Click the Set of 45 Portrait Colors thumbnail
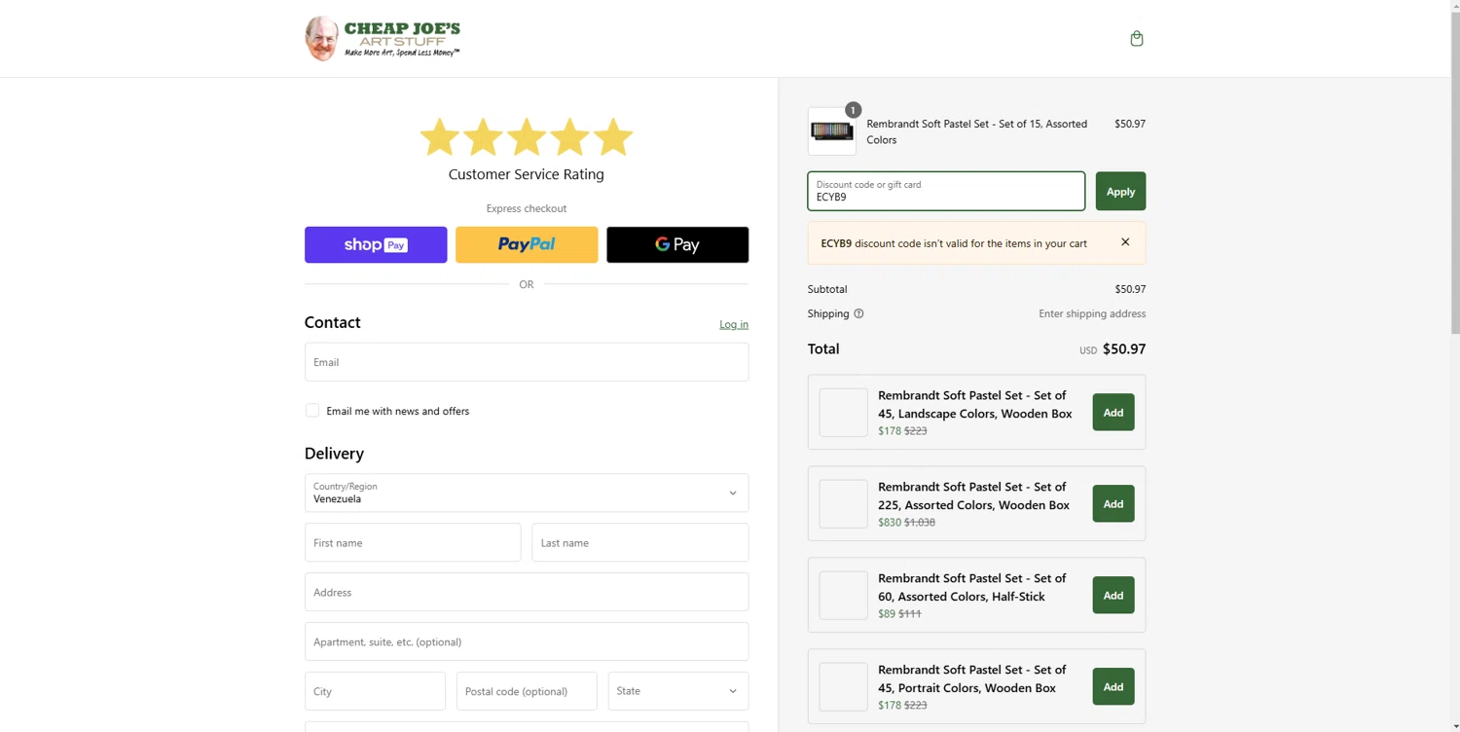The height and width of the screenshot is (732, 1460). click(x=843, y=687)
